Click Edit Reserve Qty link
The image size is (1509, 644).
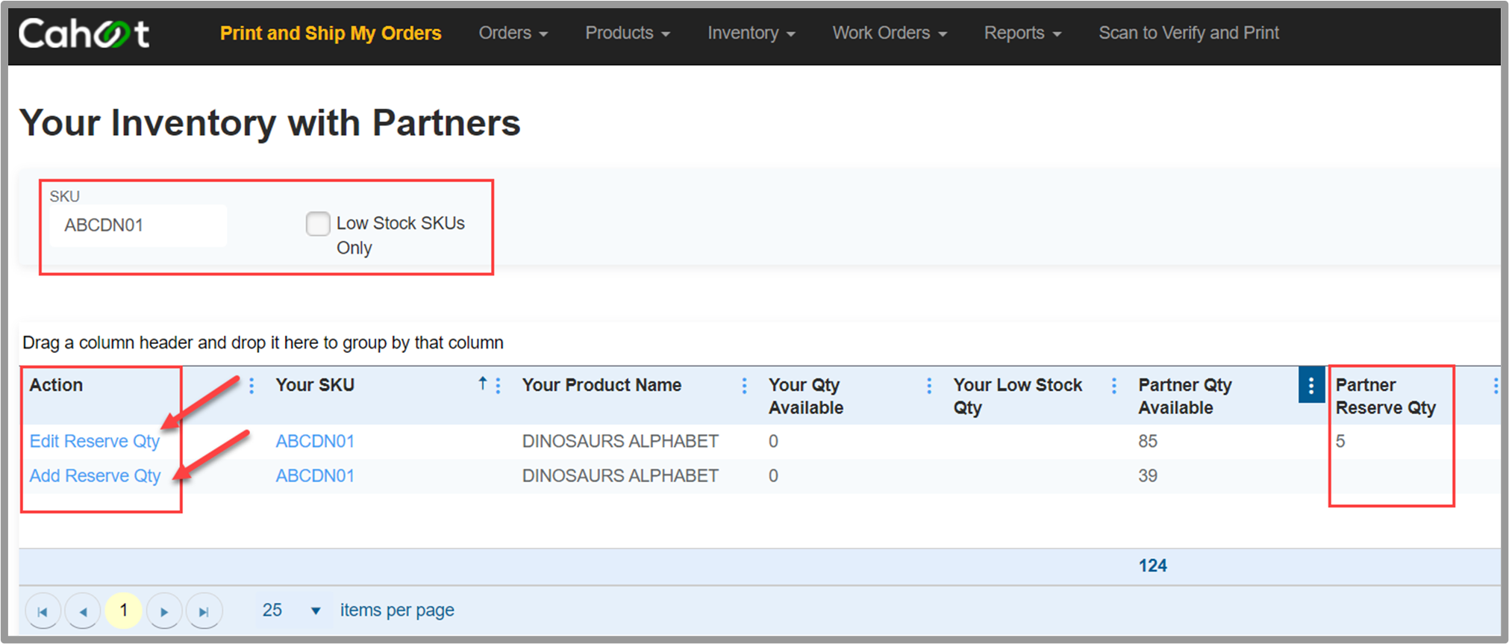coord(95,442)
